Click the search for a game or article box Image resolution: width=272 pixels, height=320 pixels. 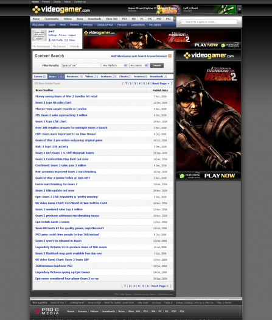[x=209, y=22]
